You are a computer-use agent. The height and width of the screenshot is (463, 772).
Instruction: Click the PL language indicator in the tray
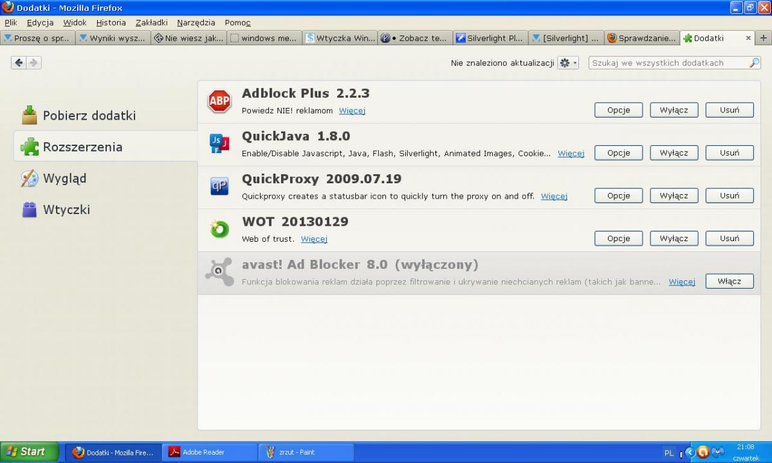(669, 453)
